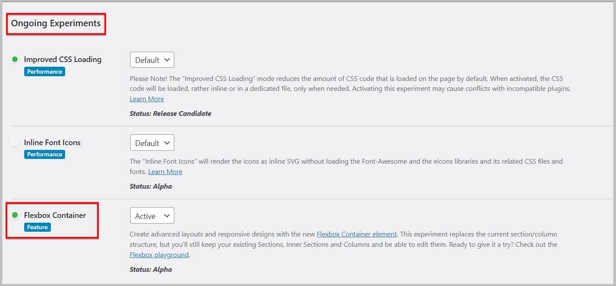Screen dimensions: 616x286
Task: Open the Inline Font Icons Default dropdown
Action: pyautogui.click(x=152, y=143)
